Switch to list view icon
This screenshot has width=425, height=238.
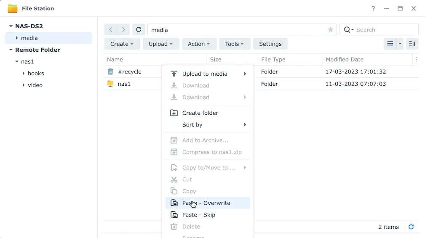point(390,44)
